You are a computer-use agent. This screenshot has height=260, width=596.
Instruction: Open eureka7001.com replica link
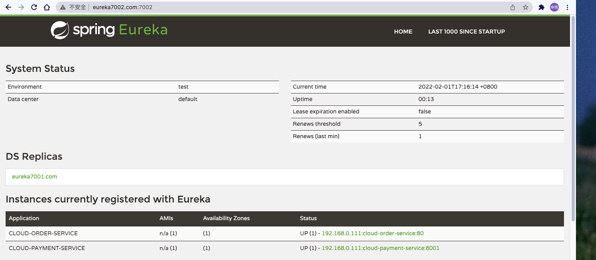[x=34, y=177]
